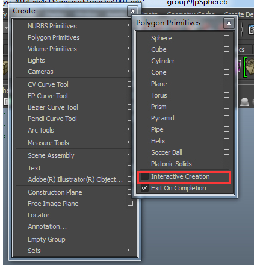
Task: Select the CV Curve Tool
Action: pos(48,84)
